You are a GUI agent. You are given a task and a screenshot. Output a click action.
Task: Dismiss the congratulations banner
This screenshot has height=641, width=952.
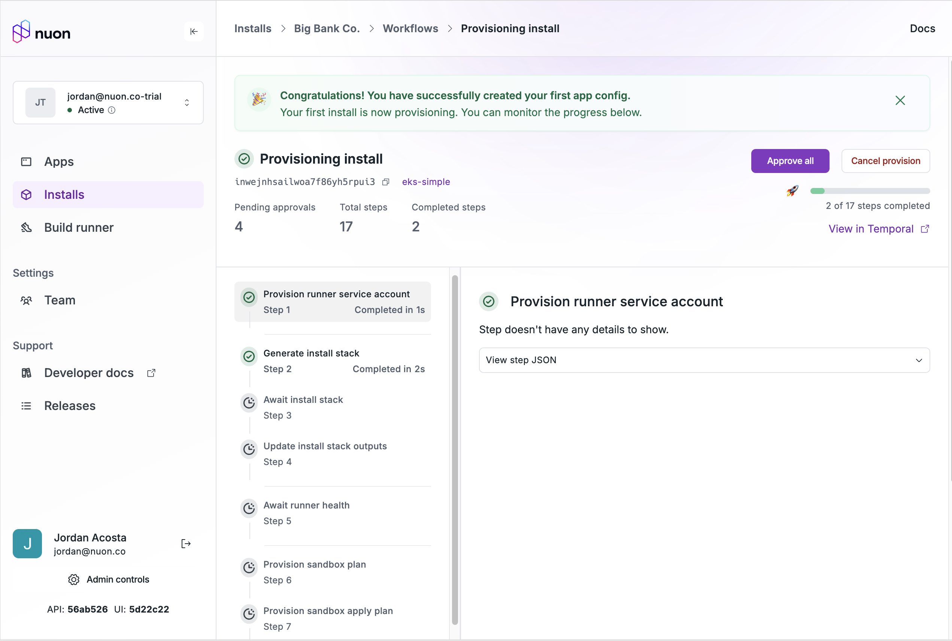pyautogui.click(x=900, y=101)
